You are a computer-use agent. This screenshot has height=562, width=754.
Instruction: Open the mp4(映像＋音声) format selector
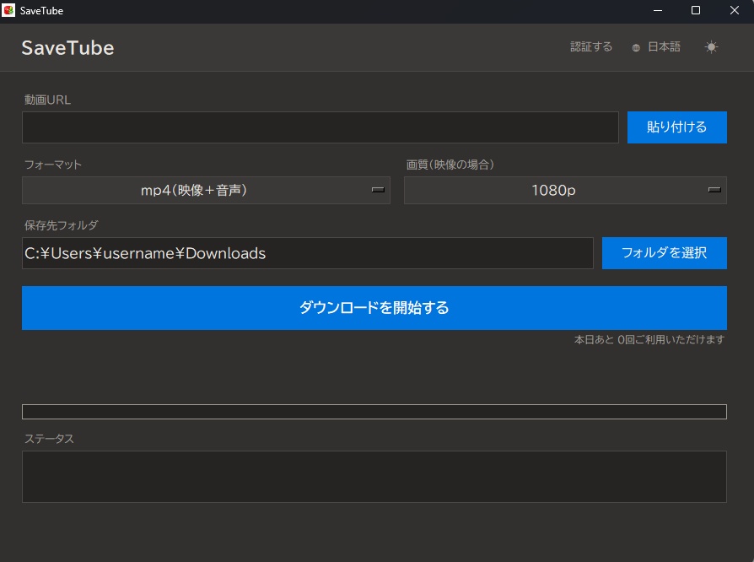click(206, 191)
